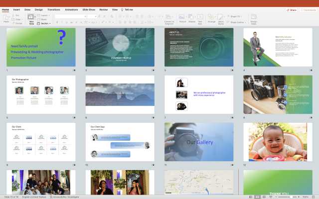Click the Share button
This screenshot has width=319, height=199.
292,9
